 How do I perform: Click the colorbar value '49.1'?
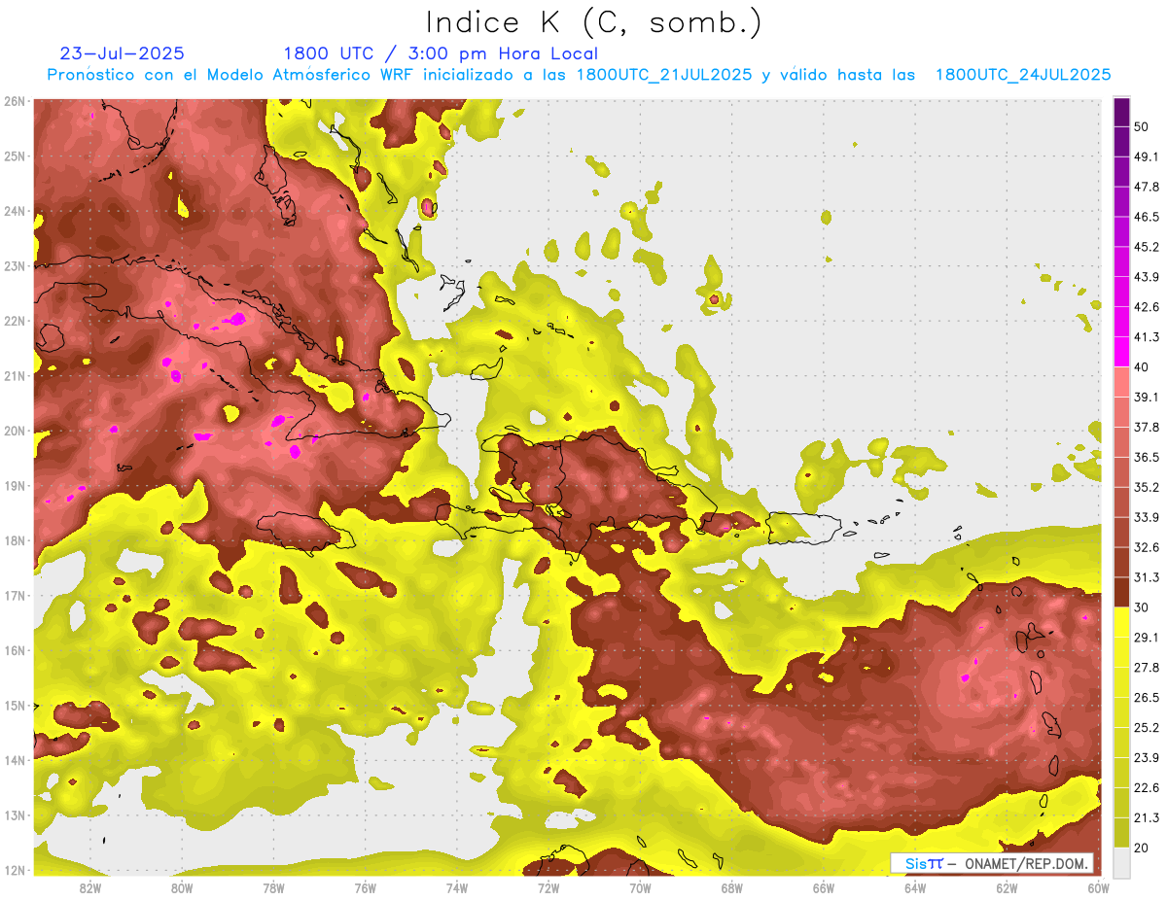[x=1146, y=156]
